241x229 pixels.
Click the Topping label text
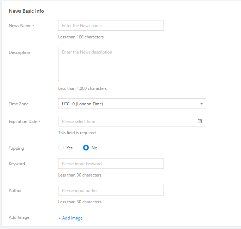(16, 148)
